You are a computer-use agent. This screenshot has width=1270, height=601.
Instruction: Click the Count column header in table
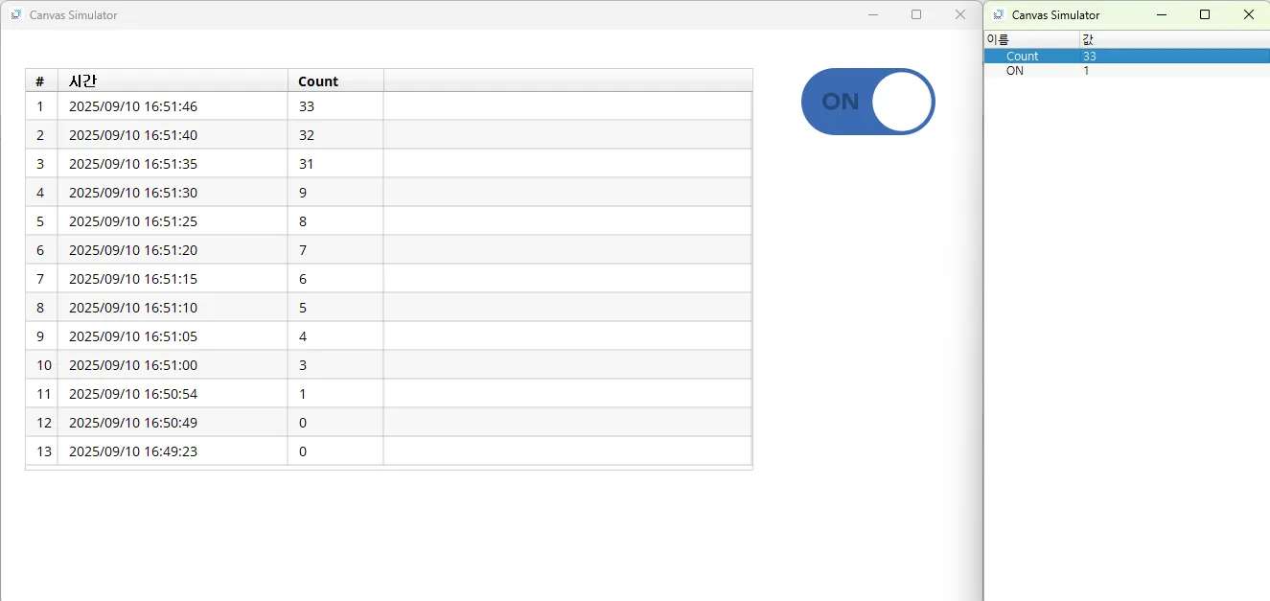[x=335, y=81]
